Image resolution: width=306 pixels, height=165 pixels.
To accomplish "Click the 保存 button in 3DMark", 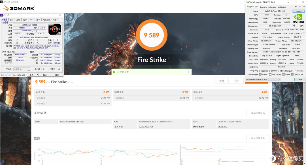I will (237, 81).
